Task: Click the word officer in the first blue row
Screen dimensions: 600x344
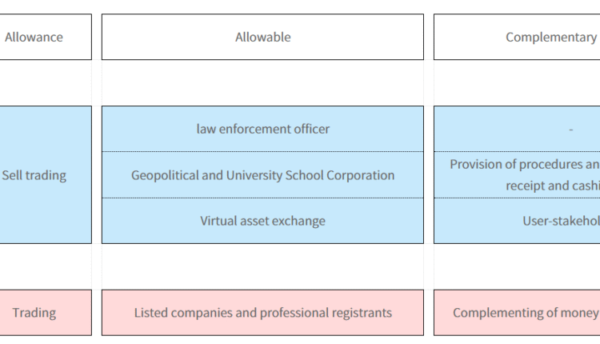Action: (x=310, y=129)
